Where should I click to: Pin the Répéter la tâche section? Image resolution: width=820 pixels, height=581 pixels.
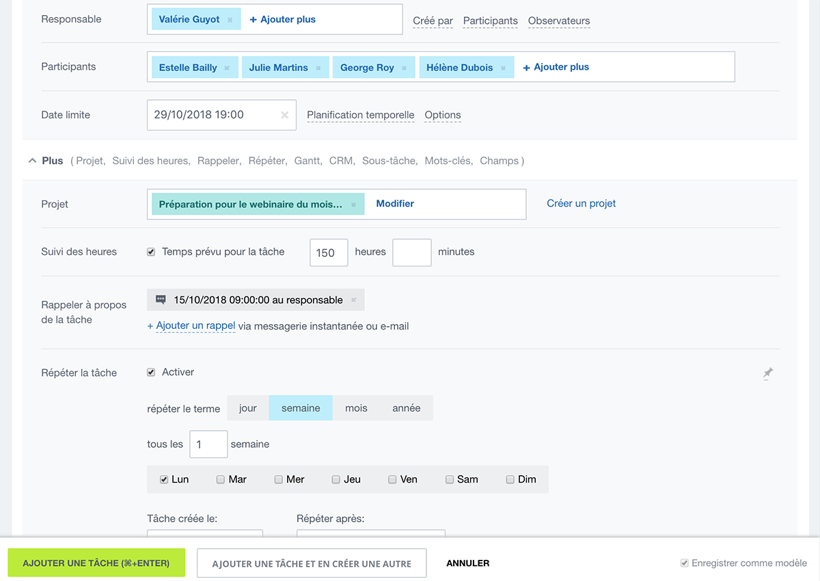pos(768,373)
